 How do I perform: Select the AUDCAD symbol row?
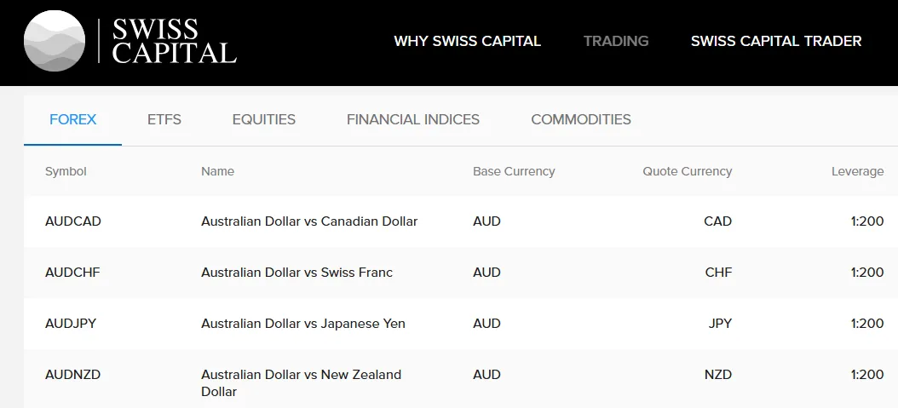point(460,221)
